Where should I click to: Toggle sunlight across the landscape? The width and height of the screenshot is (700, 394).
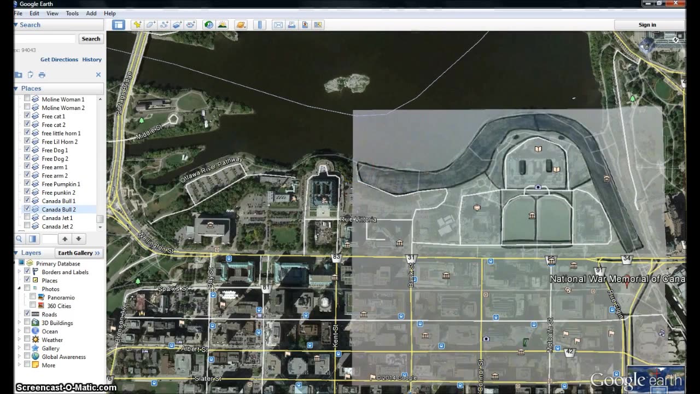[x=222, y=25]
